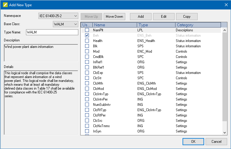
Task: Check the ClcStr checkbox
Action: (87, 78)
